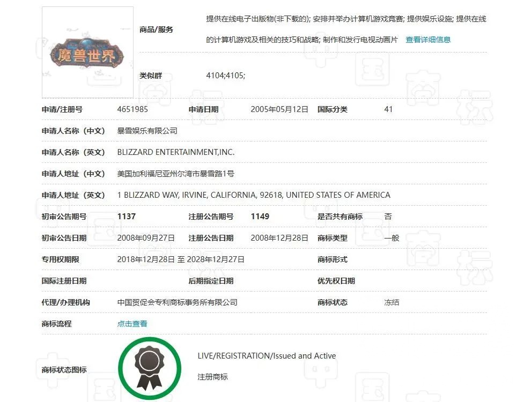This screenshot has height=402, width=531.
Task: Open 点击查看 trademark process link
Action: click(x=132, y=324)
